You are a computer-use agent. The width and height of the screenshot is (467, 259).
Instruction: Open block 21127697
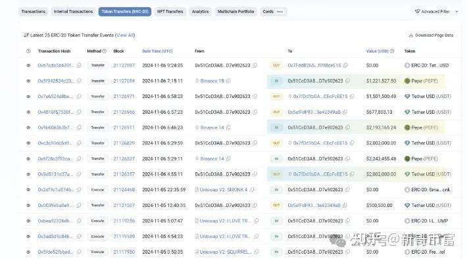[x=124, y=66]
